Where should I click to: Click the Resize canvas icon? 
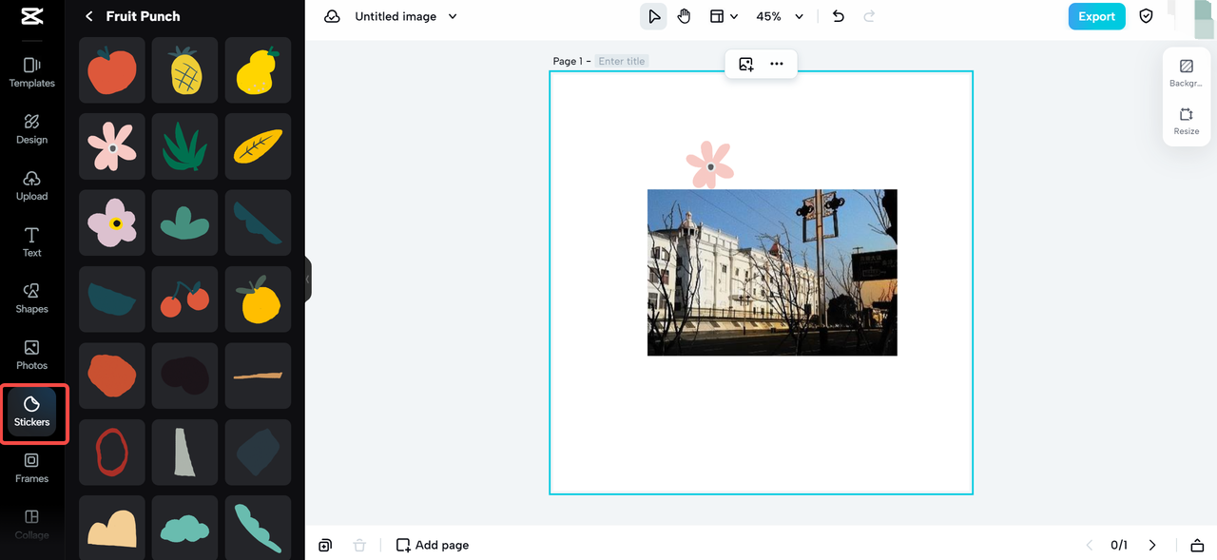click(x=1186, y=121)
